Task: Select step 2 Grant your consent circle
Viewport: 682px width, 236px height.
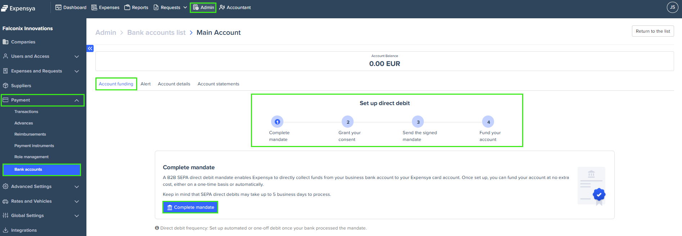Action: click(x=348, y=122)
